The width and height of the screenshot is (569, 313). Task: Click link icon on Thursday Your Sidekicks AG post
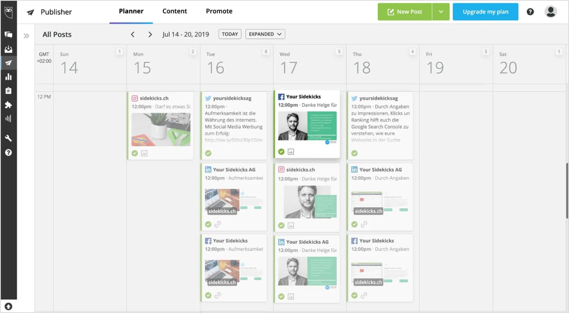[x=364, y=225]
